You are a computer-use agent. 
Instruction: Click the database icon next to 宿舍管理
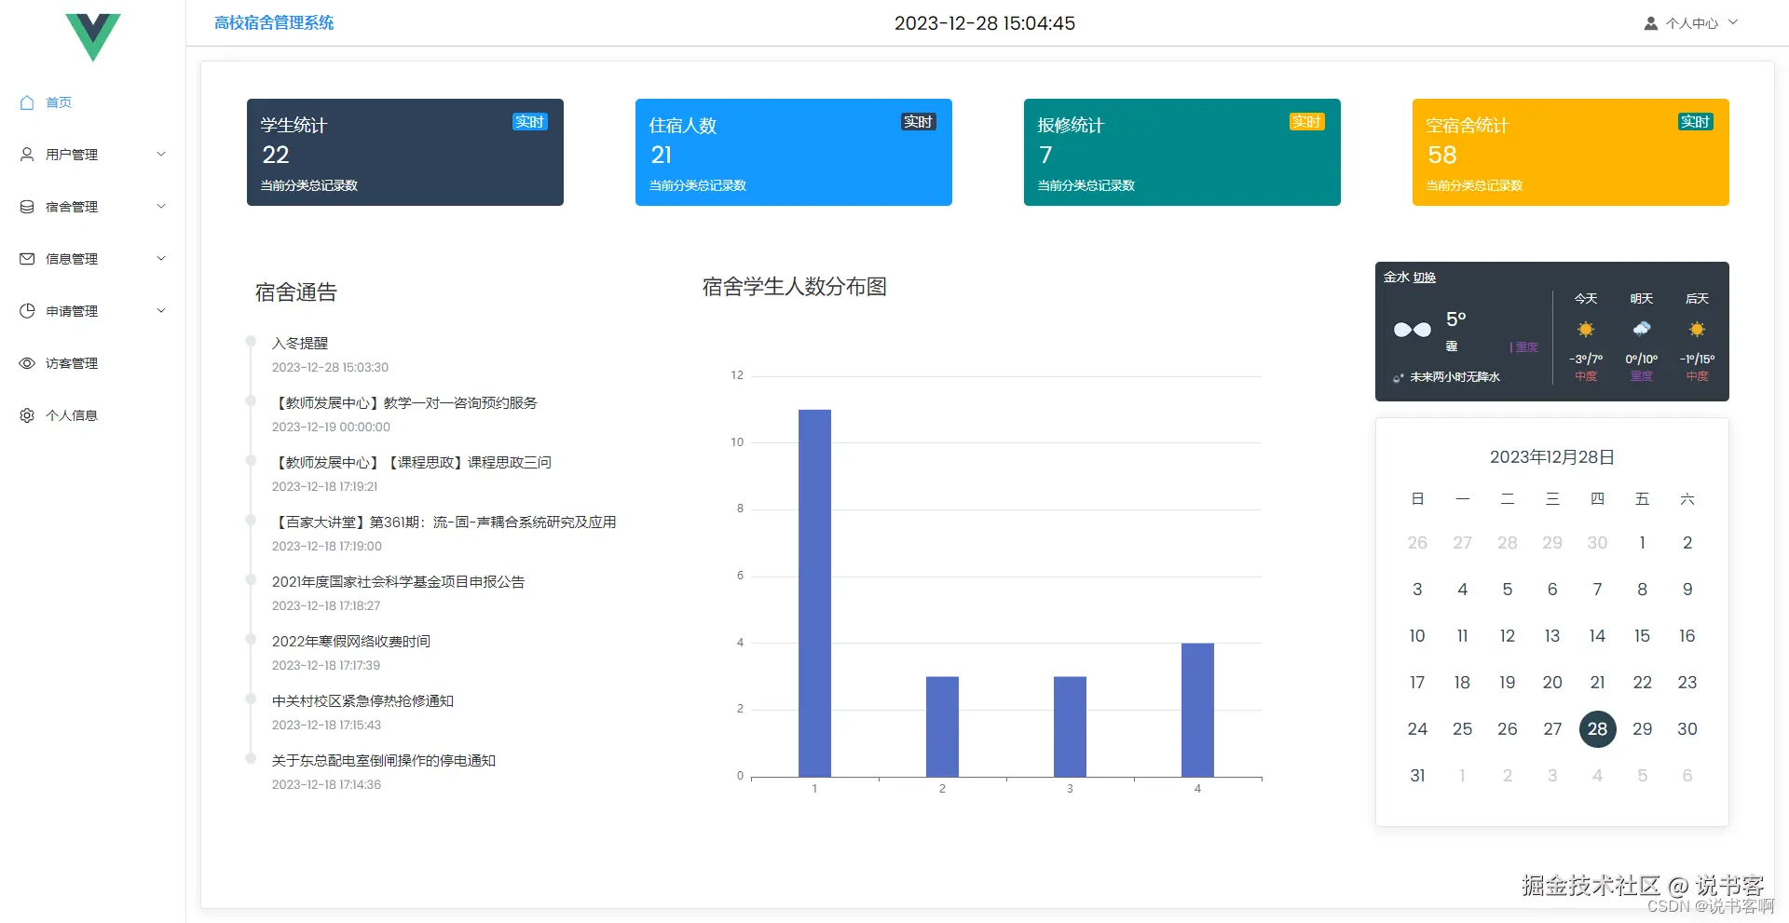(27, 207)
